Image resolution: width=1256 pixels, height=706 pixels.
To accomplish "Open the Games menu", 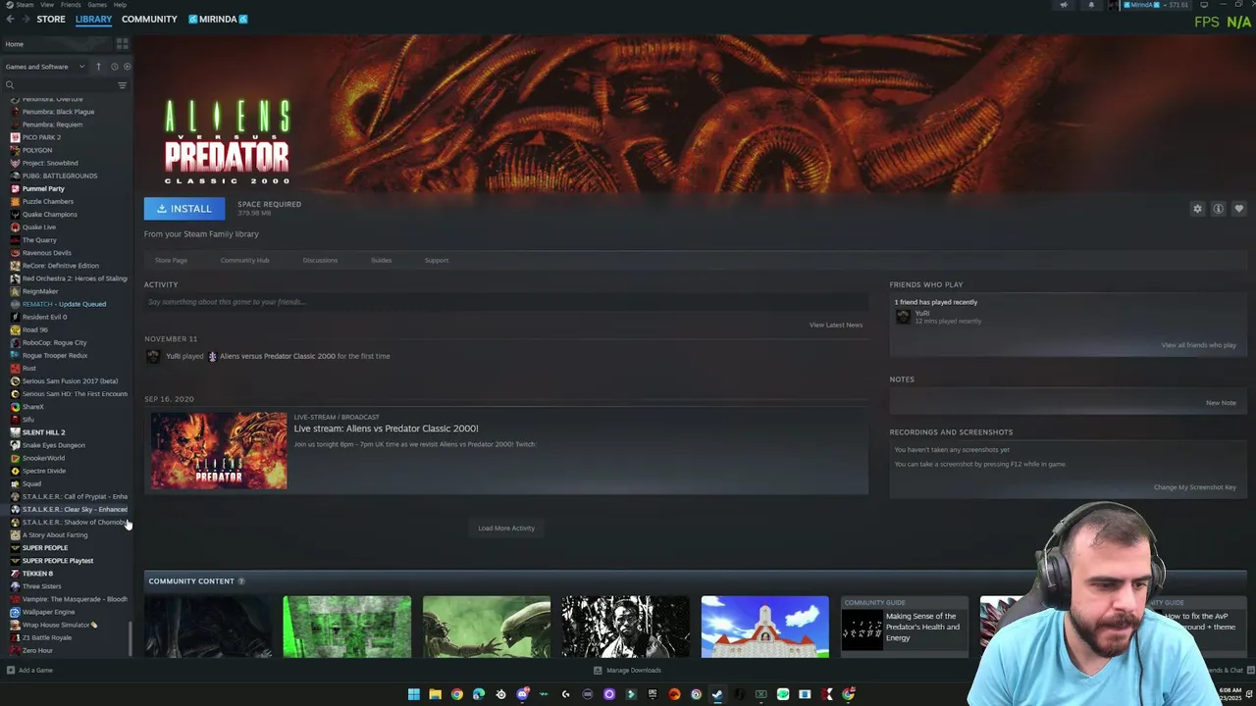I will coord(97,5).
